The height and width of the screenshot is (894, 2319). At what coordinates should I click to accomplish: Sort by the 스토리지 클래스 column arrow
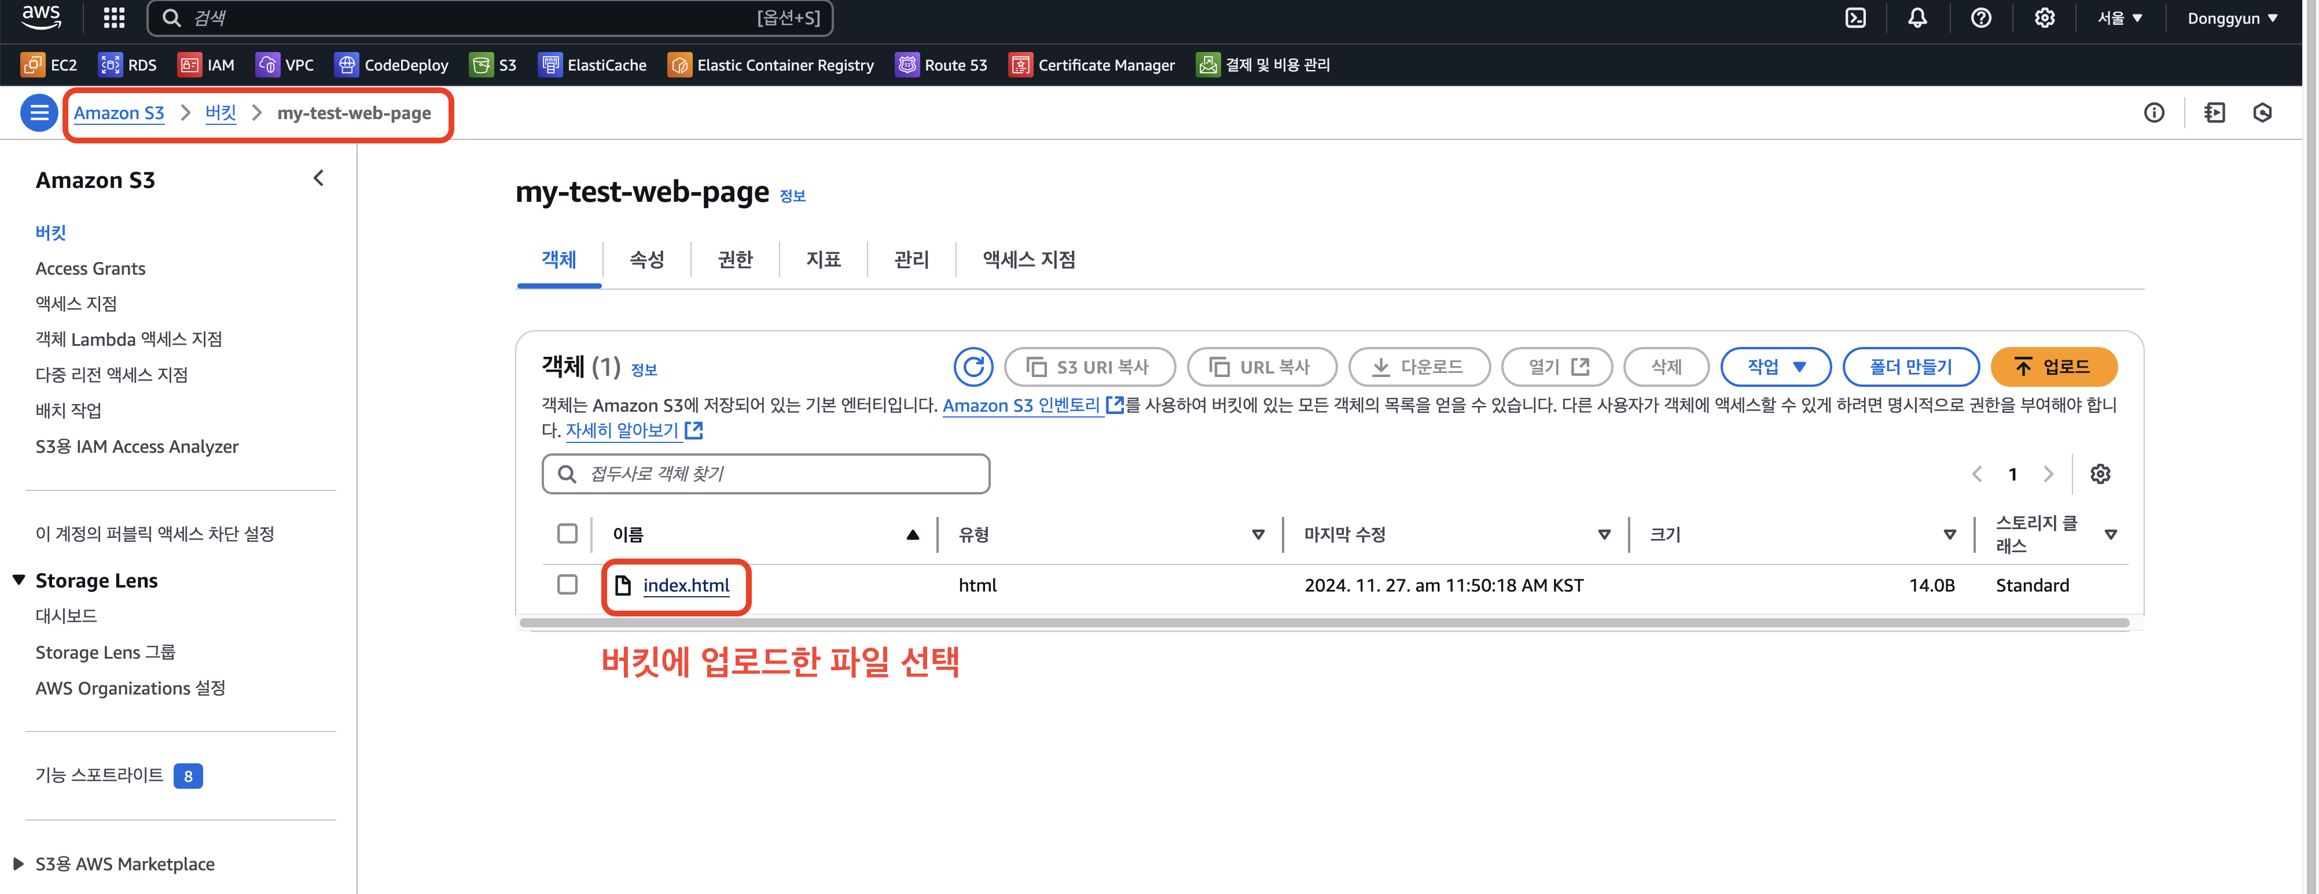2110,535
